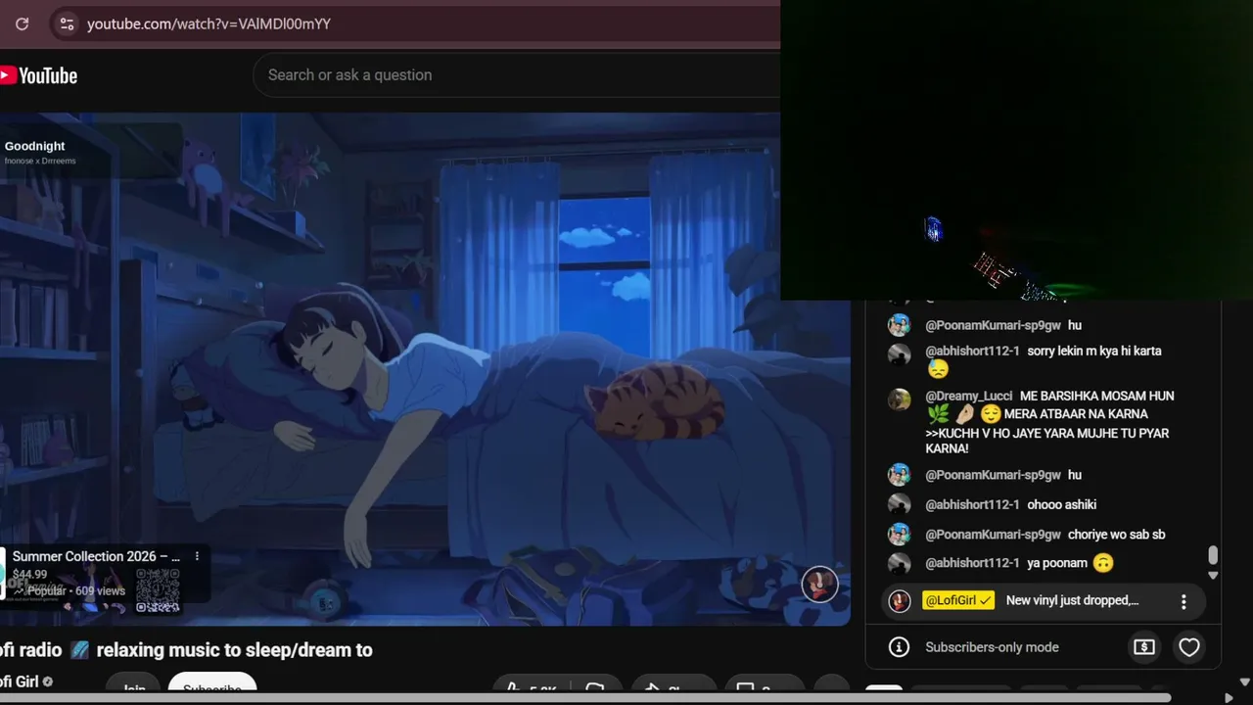Click avatar beside 'ohooo ashiki' message
This screenshot has height=705, width=1253.
pos(899,505)
